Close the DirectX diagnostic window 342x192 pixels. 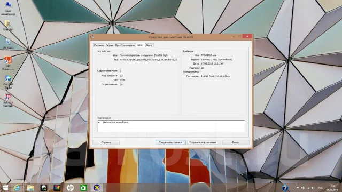coord(247,37)
